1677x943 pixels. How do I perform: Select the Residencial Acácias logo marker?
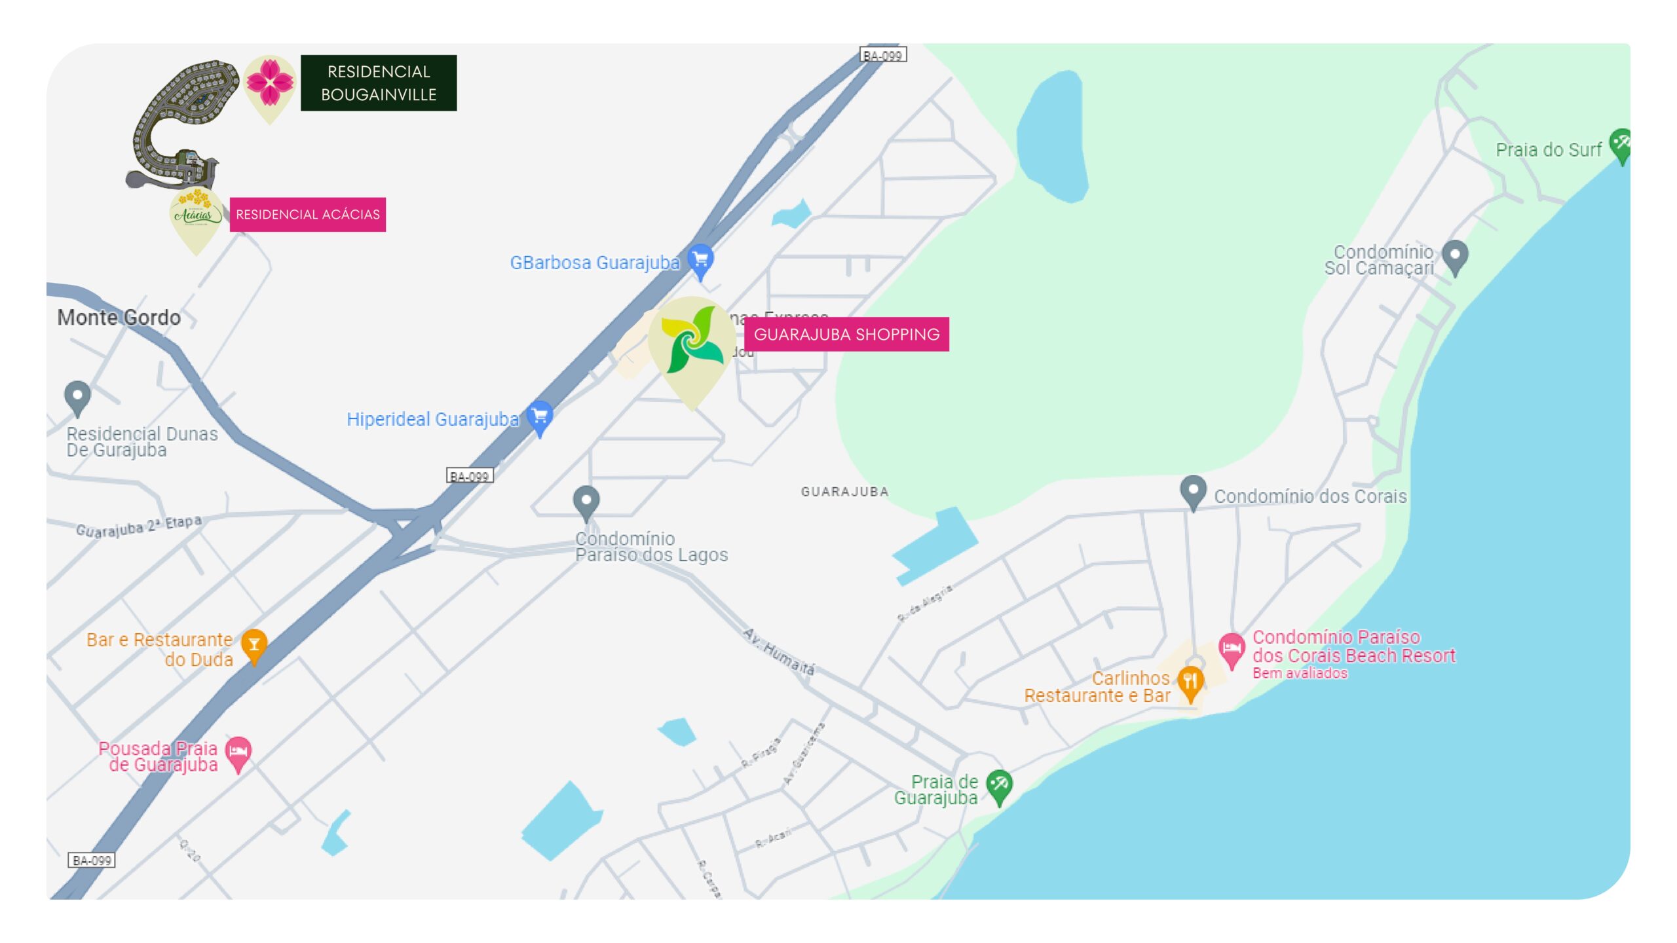196,220
